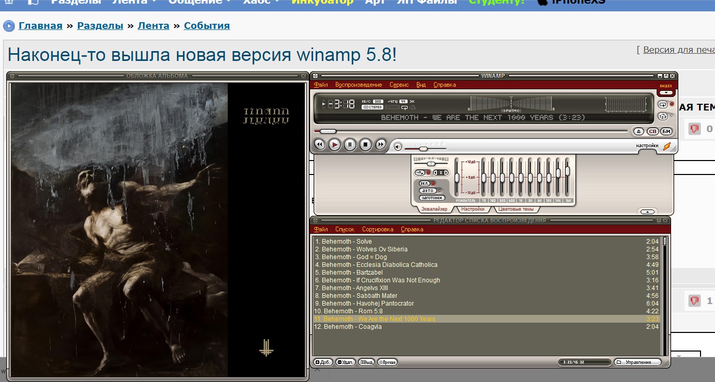Click the 70 Hz equalizer slider
The height and width of the screenshot is (382, 715).
point(483,178)
